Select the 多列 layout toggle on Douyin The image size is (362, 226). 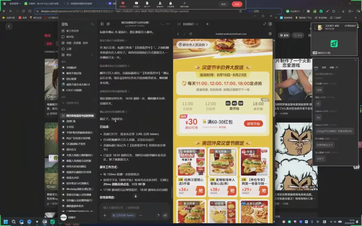click(284, 35)
